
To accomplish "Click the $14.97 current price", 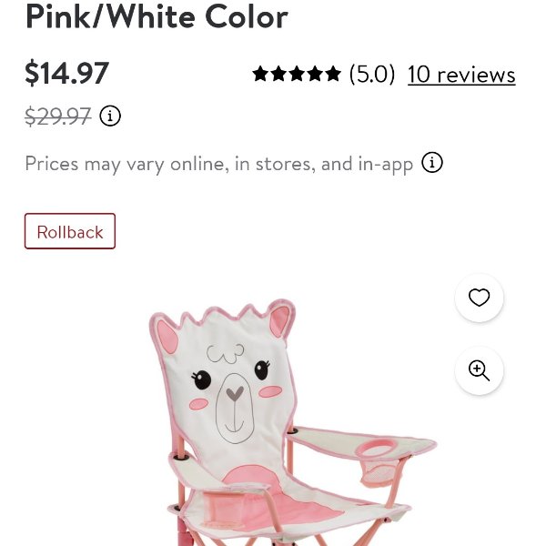I will 66,73.
